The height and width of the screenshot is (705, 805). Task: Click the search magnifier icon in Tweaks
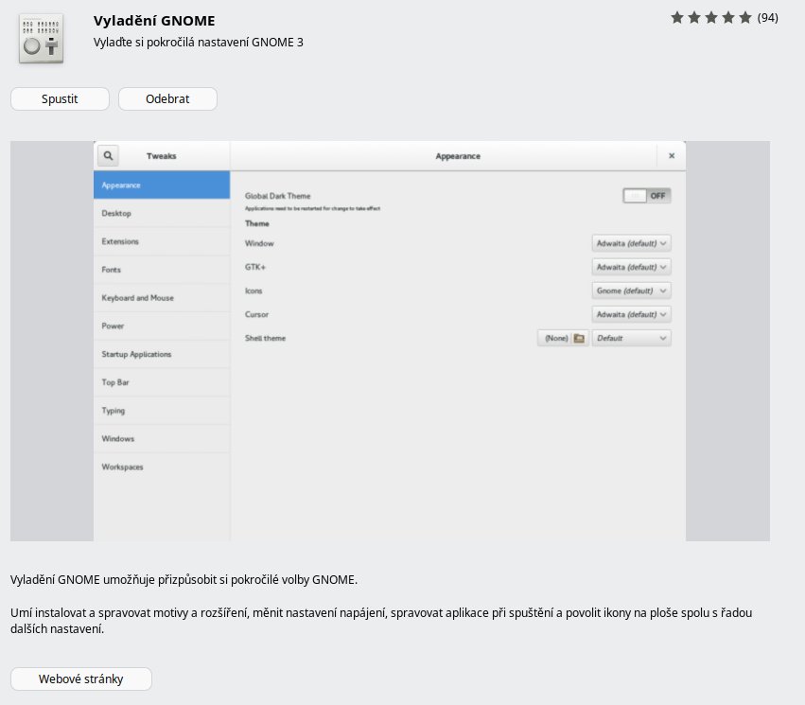(108, 155)
